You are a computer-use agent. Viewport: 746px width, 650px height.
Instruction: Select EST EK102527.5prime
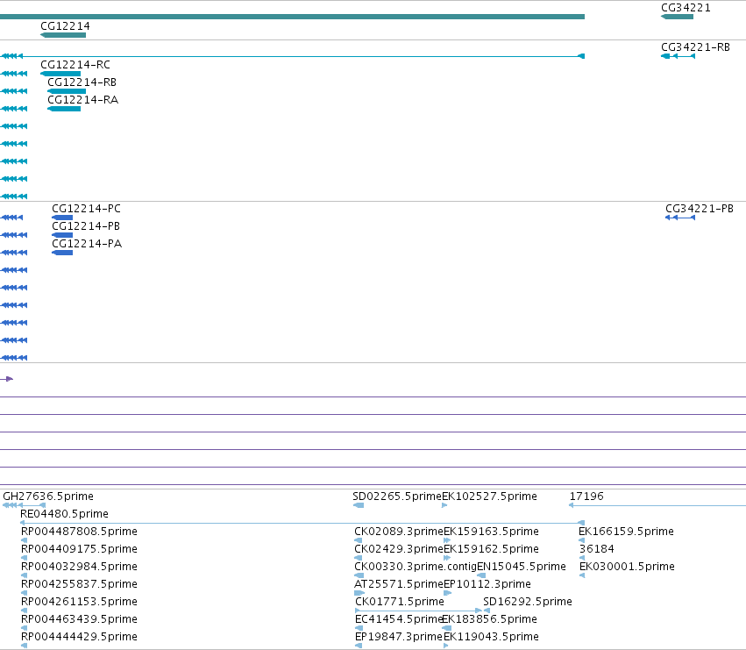pyautogui.click(x=489, y=496)
